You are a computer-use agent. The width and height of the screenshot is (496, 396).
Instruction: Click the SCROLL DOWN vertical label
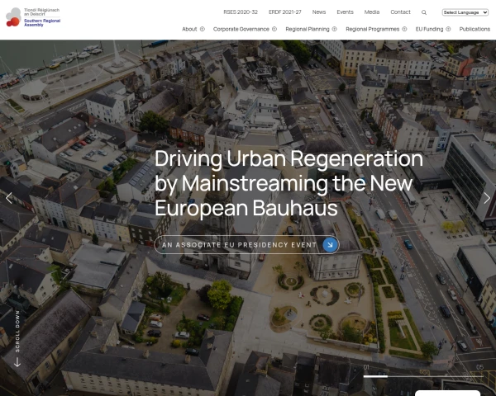click(17, 332)
